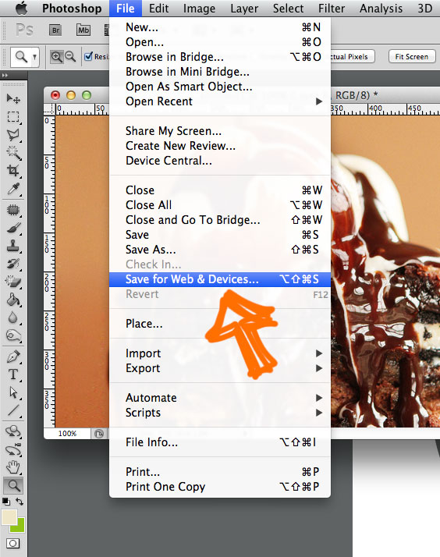Select the Rectangular Marquee tool
Viewport: 440px width, 557px height.
click(x=13, y=117)
